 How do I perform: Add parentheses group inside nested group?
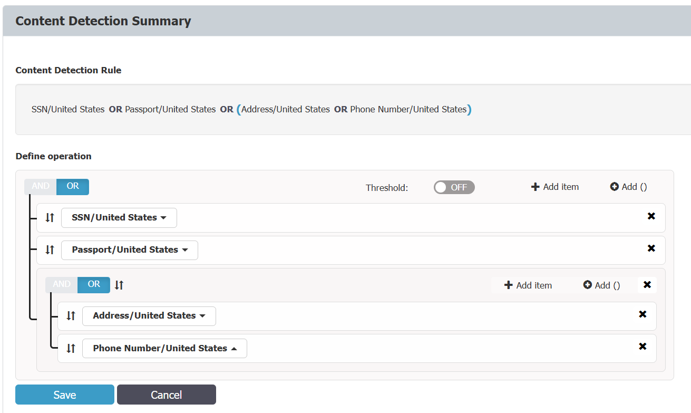(602, 285)
